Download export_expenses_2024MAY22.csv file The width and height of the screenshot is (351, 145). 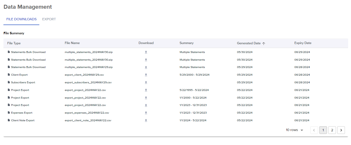tap(146, 113)
